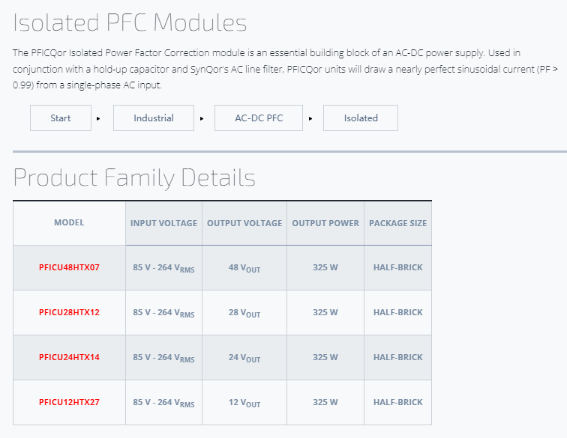Select the Industrial breadcrumb step

tap(154, 118)
